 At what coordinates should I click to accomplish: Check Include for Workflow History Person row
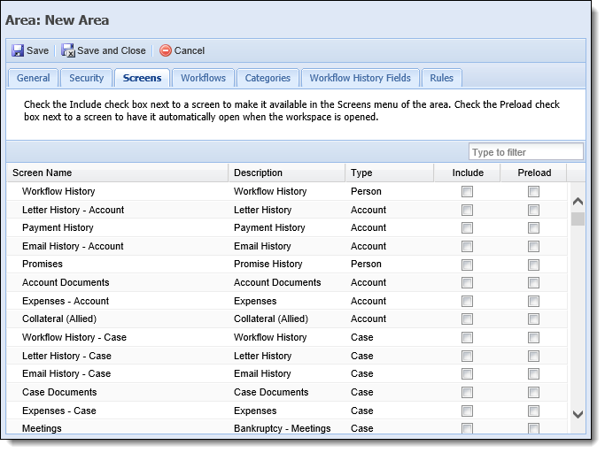467,192
